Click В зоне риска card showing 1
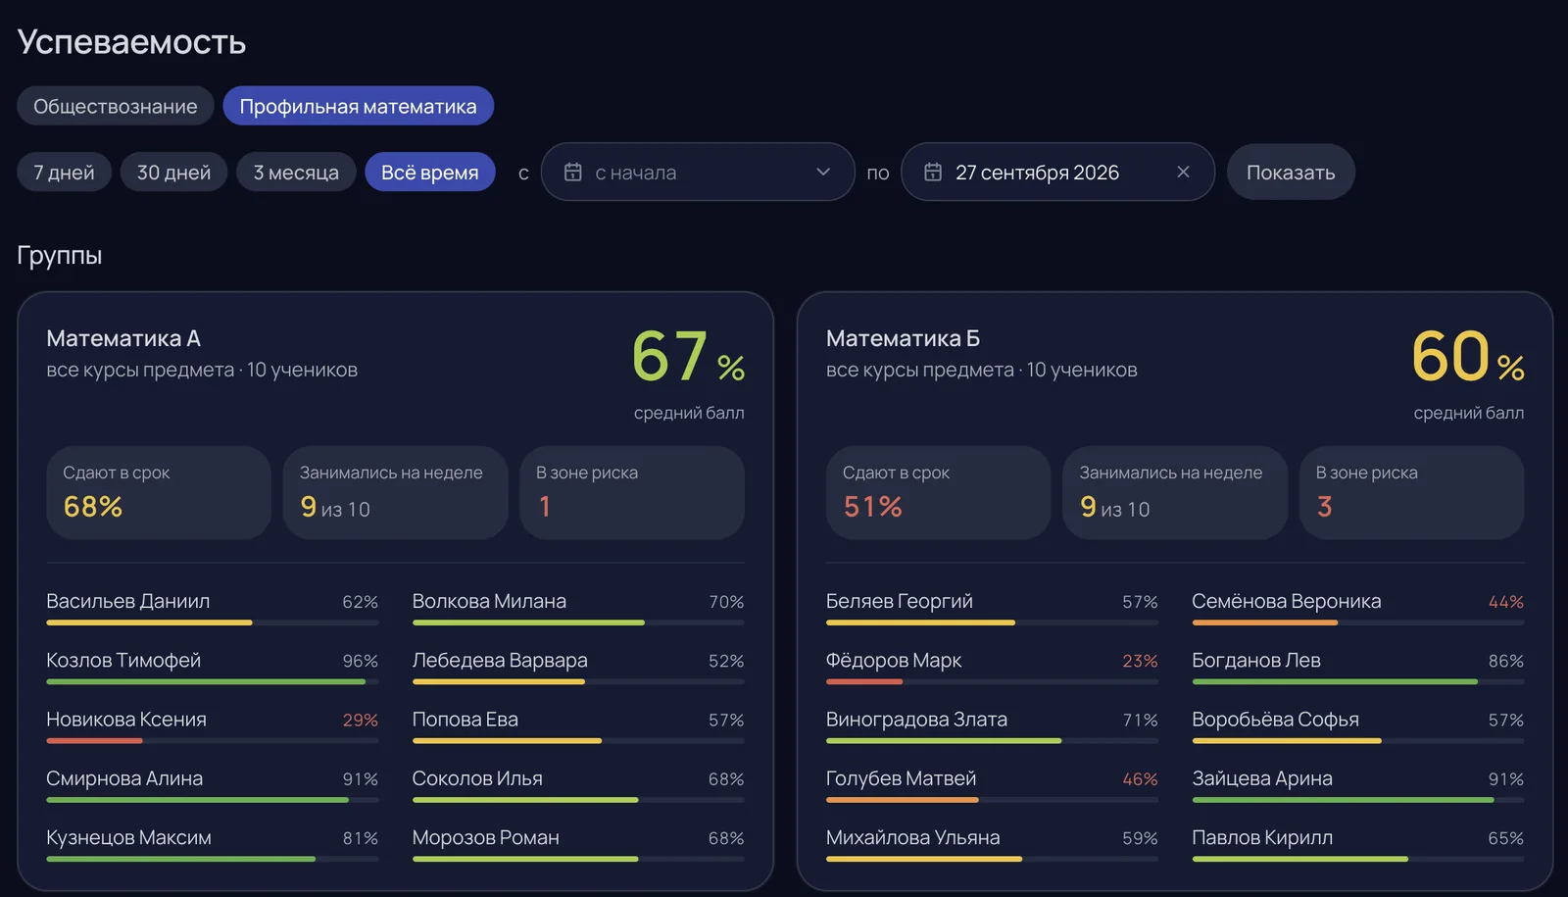 point(632,492)
